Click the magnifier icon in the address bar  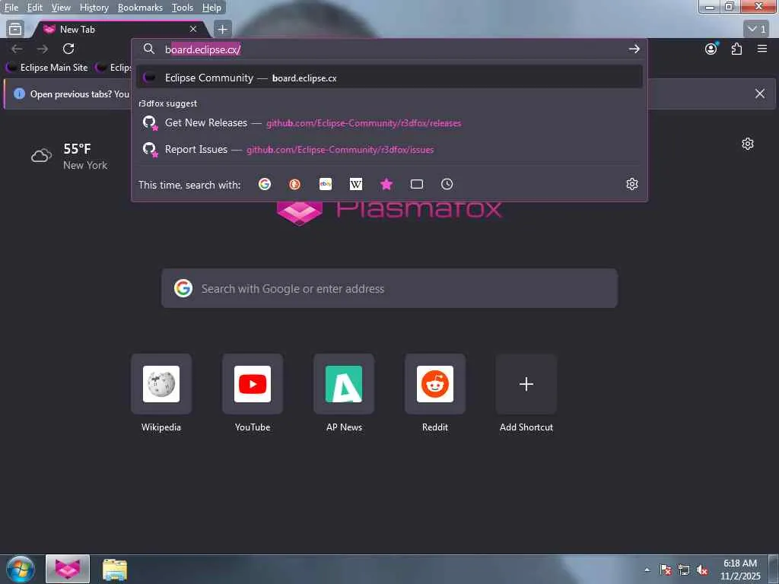[x=148, y=49]
